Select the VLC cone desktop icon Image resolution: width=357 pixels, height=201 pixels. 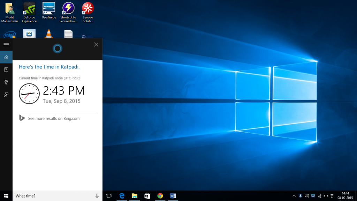(x=49, y=34)
